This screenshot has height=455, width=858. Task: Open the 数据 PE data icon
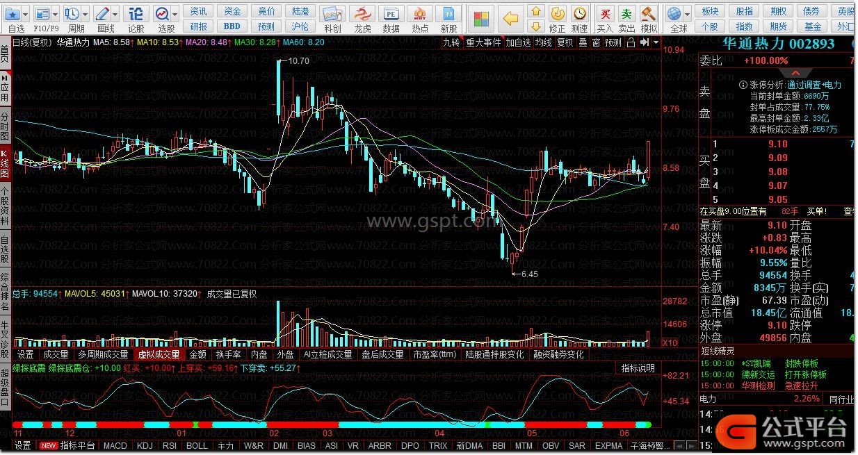click(x=391, y=14)
